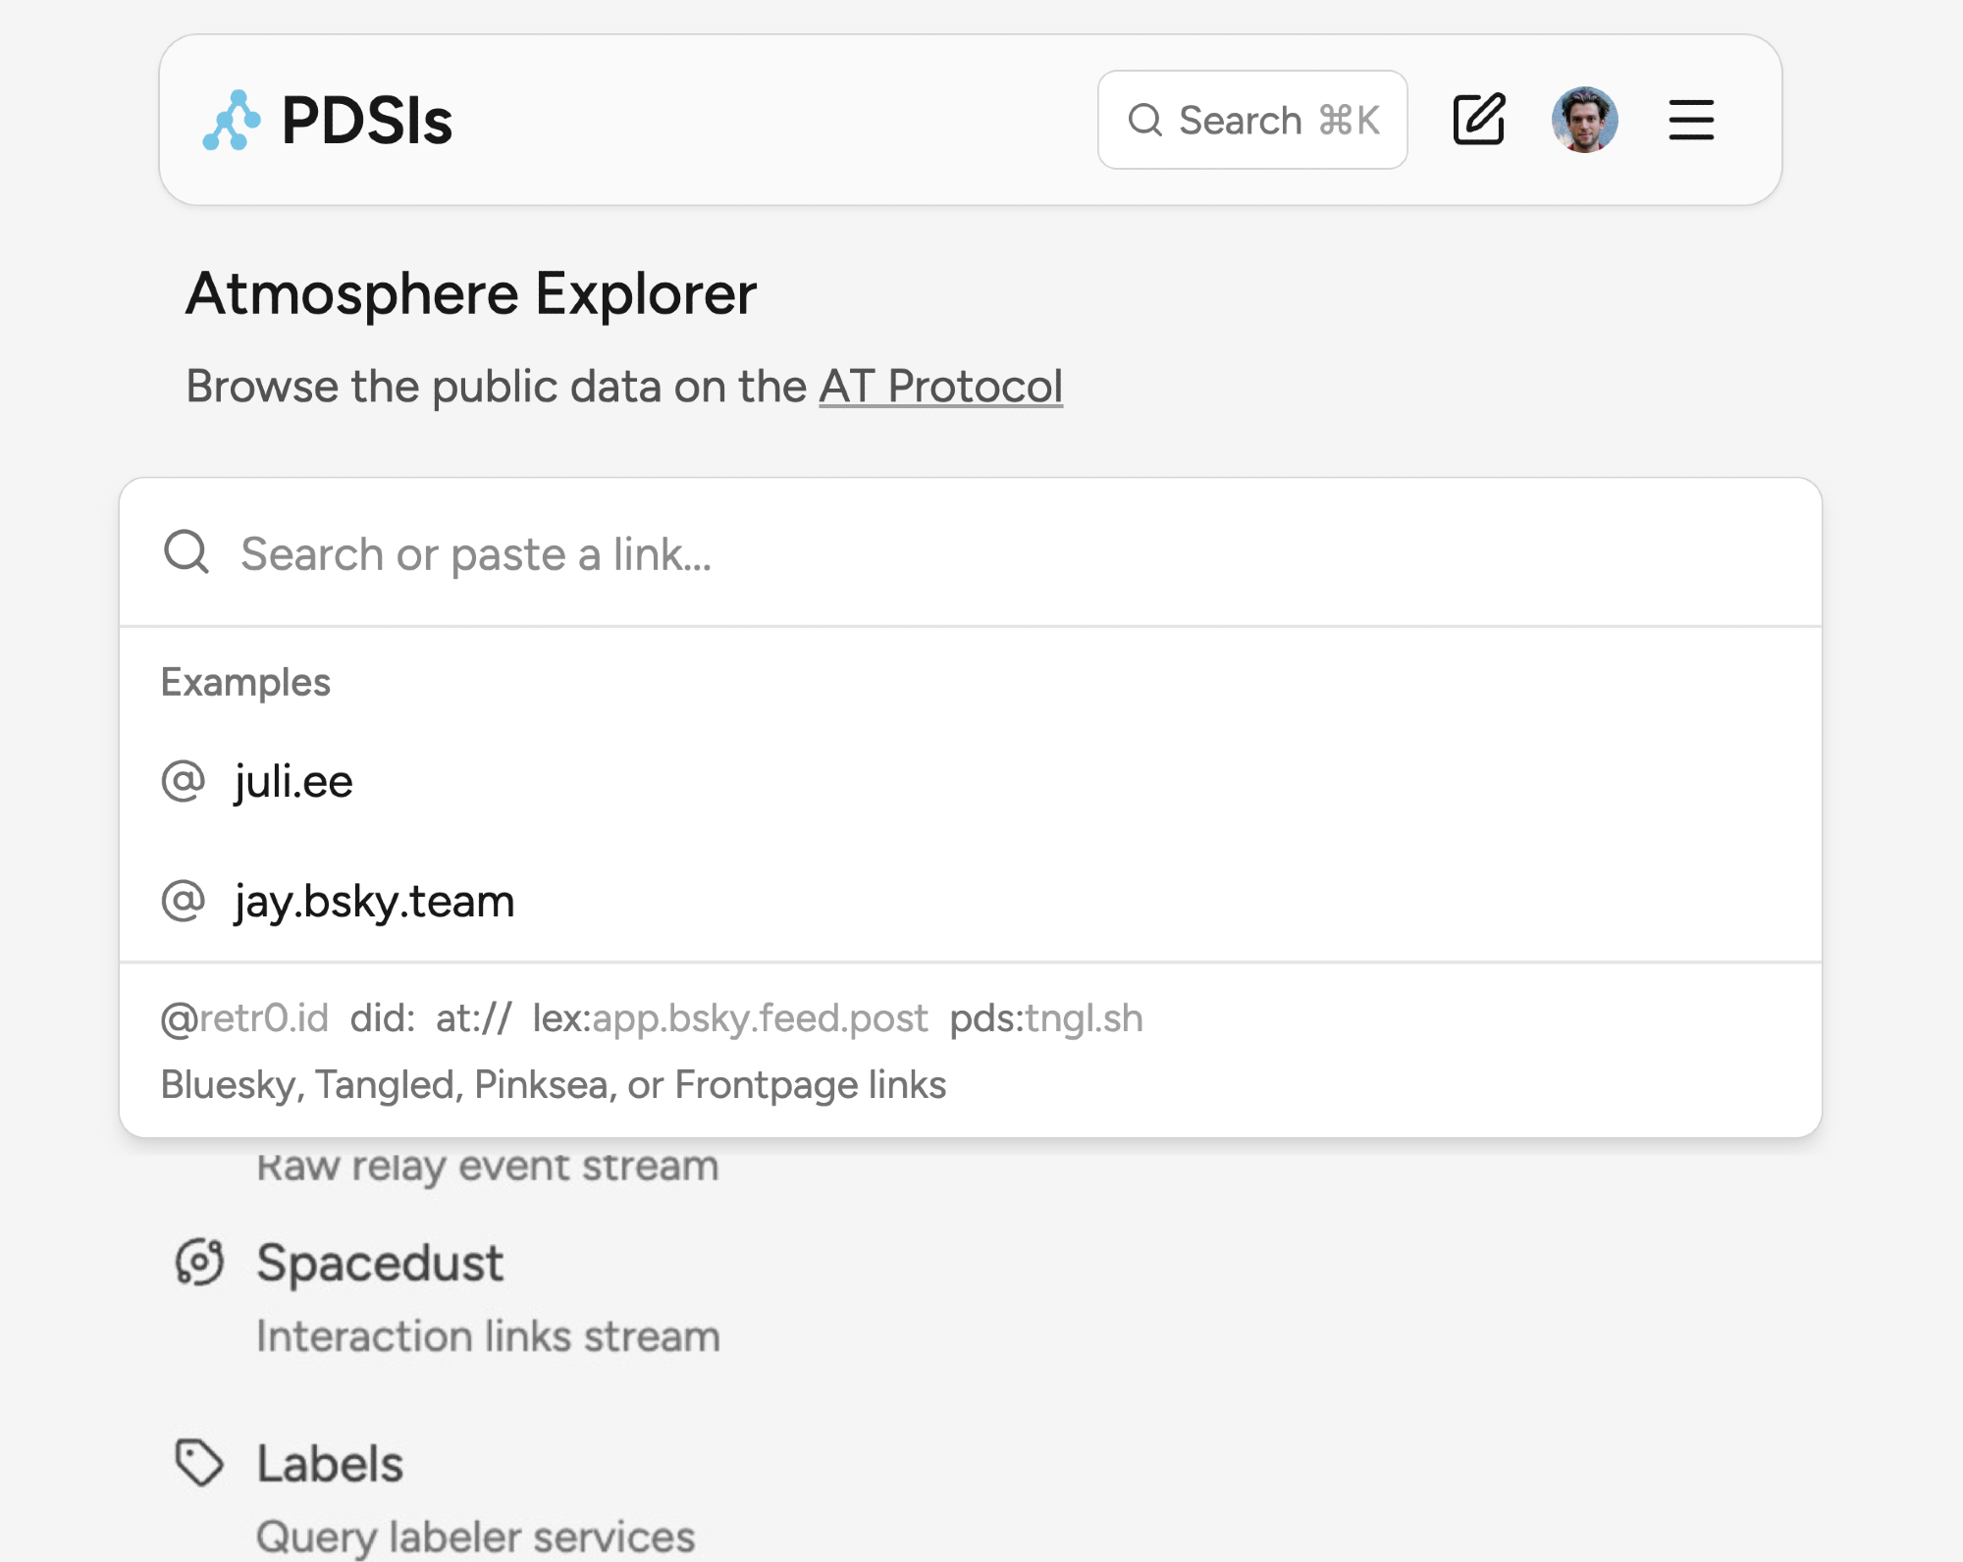The height and width of the screenshot is (1562, 1963).
Task: Select the juli.ee example
Action: point(293,782)
